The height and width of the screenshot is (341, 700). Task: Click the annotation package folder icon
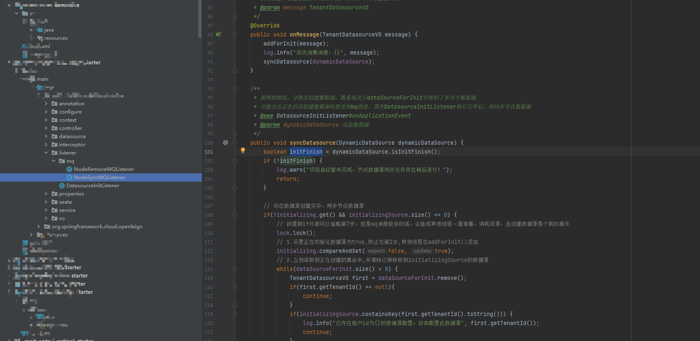(55, 104)
